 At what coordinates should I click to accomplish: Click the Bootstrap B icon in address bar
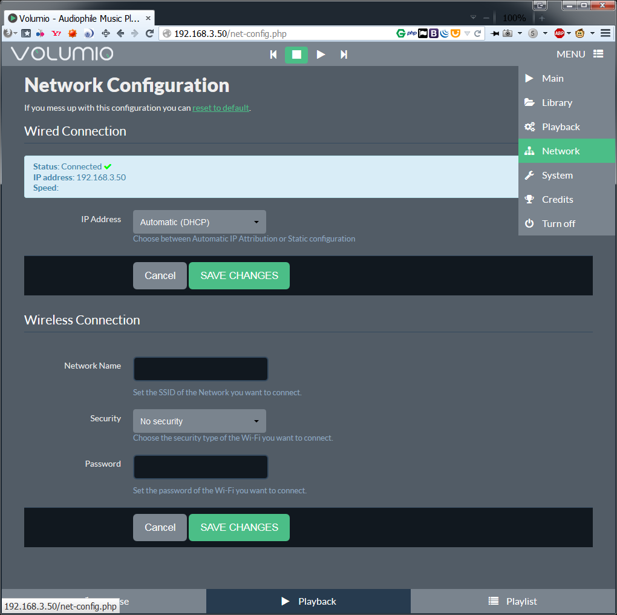tap(434, 33)
